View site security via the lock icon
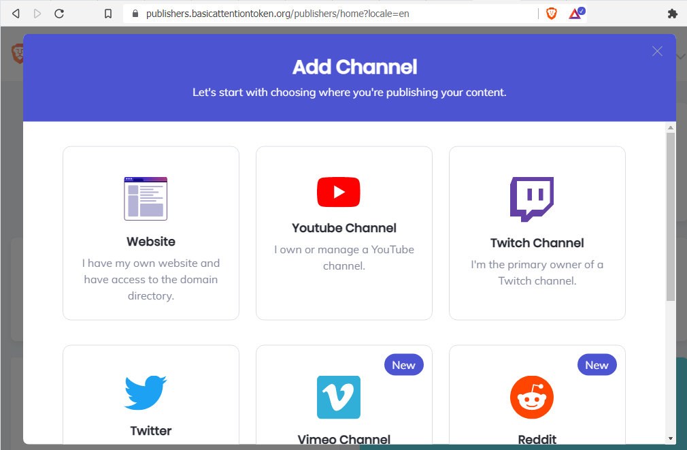Viewport: 687px width, 450px height. pyautogui.click(x=135, y=14)
